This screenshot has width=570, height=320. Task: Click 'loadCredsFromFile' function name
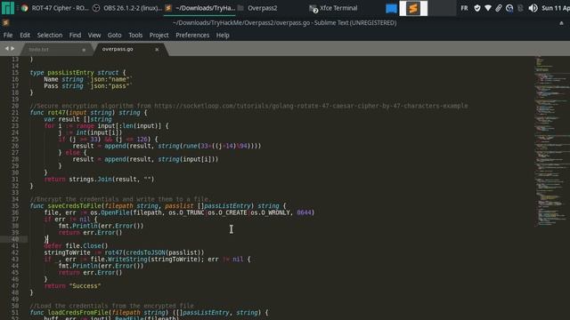pos(77,312)
